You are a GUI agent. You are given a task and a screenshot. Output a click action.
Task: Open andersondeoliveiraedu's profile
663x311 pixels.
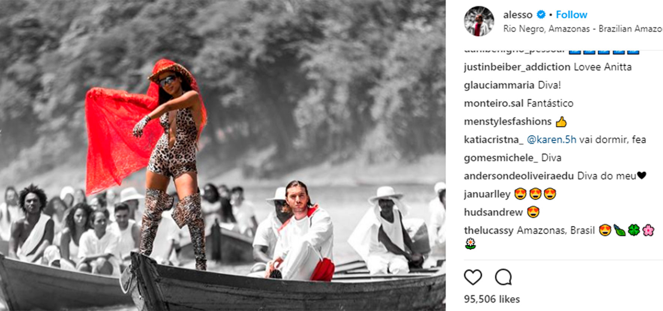click(519, 176)
